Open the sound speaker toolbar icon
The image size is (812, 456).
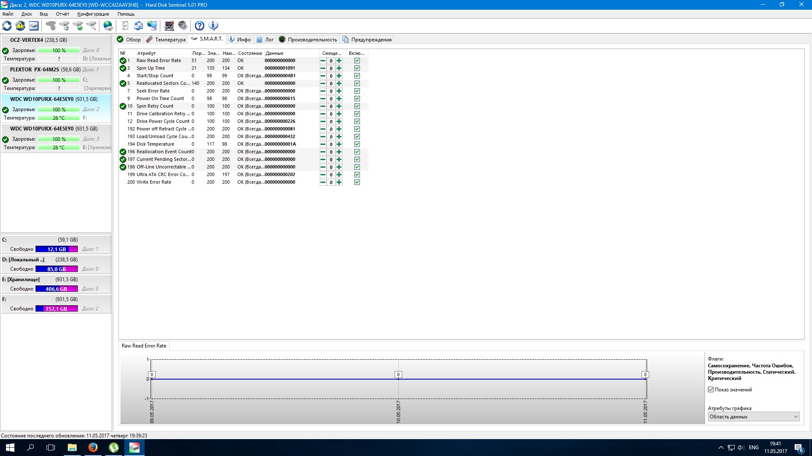(x=183, y=26)
